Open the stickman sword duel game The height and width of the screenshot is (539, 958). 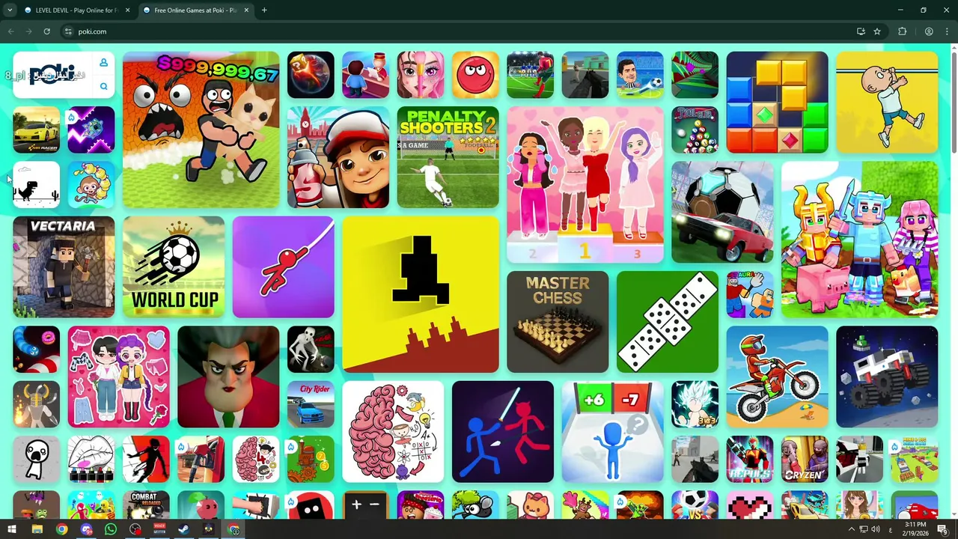pyautogui.click(x=503, y=432)
